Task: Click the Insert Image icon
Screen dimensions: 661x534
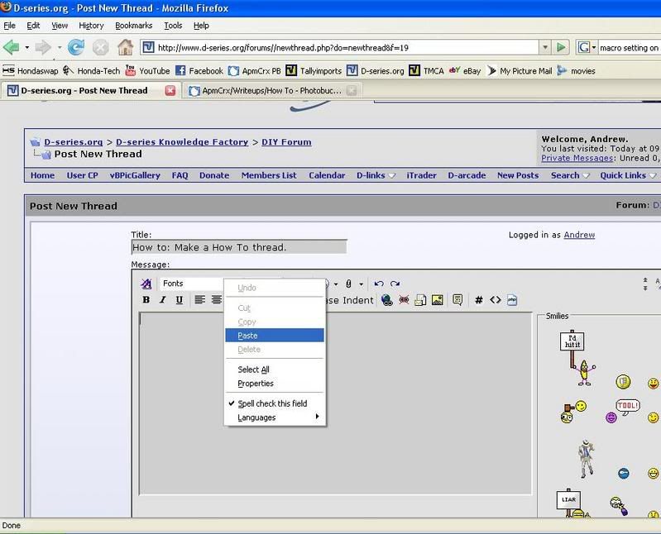Action: click(x=437, y=300)
